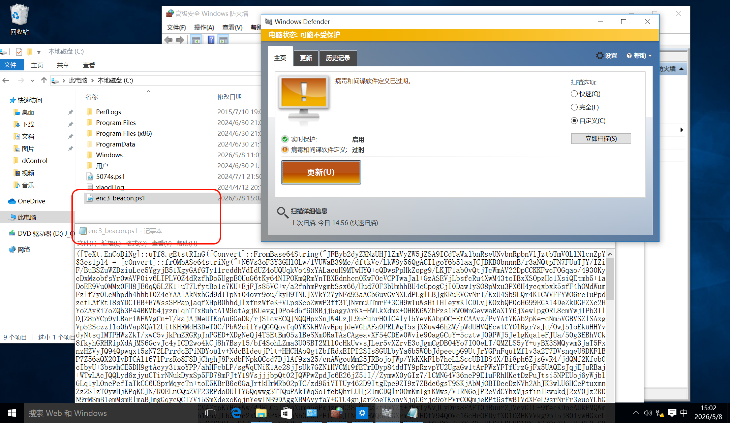
Task: Switch to the 更新 tab in Defender
Action: [x=306, y=58]
